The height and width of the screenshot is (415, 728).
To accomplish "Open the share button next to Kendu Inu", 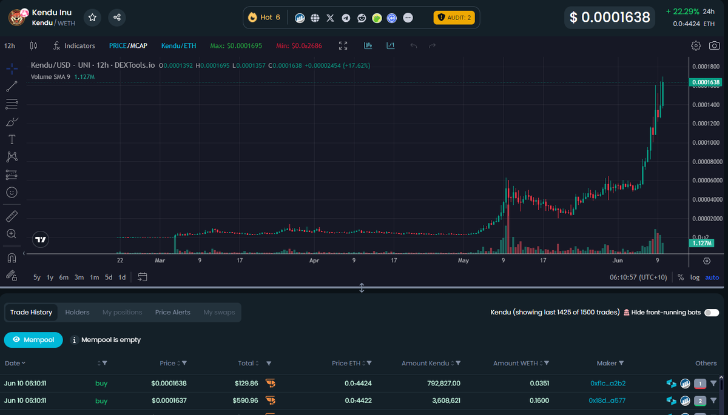I will [x=117, y=18].
